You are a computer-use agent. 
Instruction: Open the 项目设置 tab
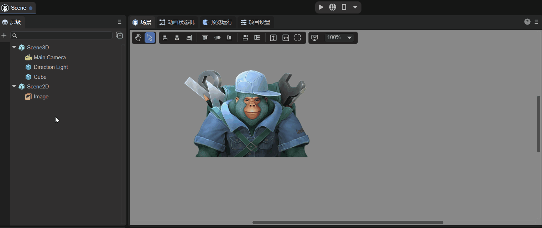pyautogui.click(x=255, y=22)
